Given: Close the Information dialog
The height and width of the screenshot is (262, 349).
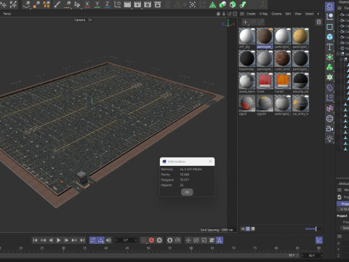Looking at the screenshot, I should point(210,162).
